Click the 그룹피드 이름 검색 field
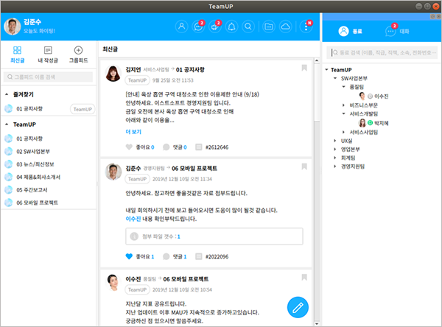Screen dimensions: 442x327 [48, 77]
